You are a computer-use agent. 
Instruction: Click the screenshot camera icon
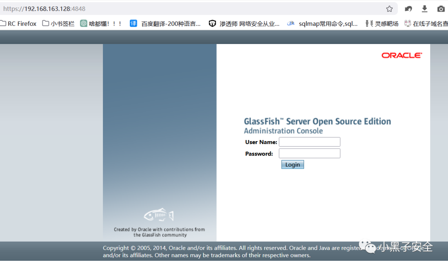(x=441, y=9)
